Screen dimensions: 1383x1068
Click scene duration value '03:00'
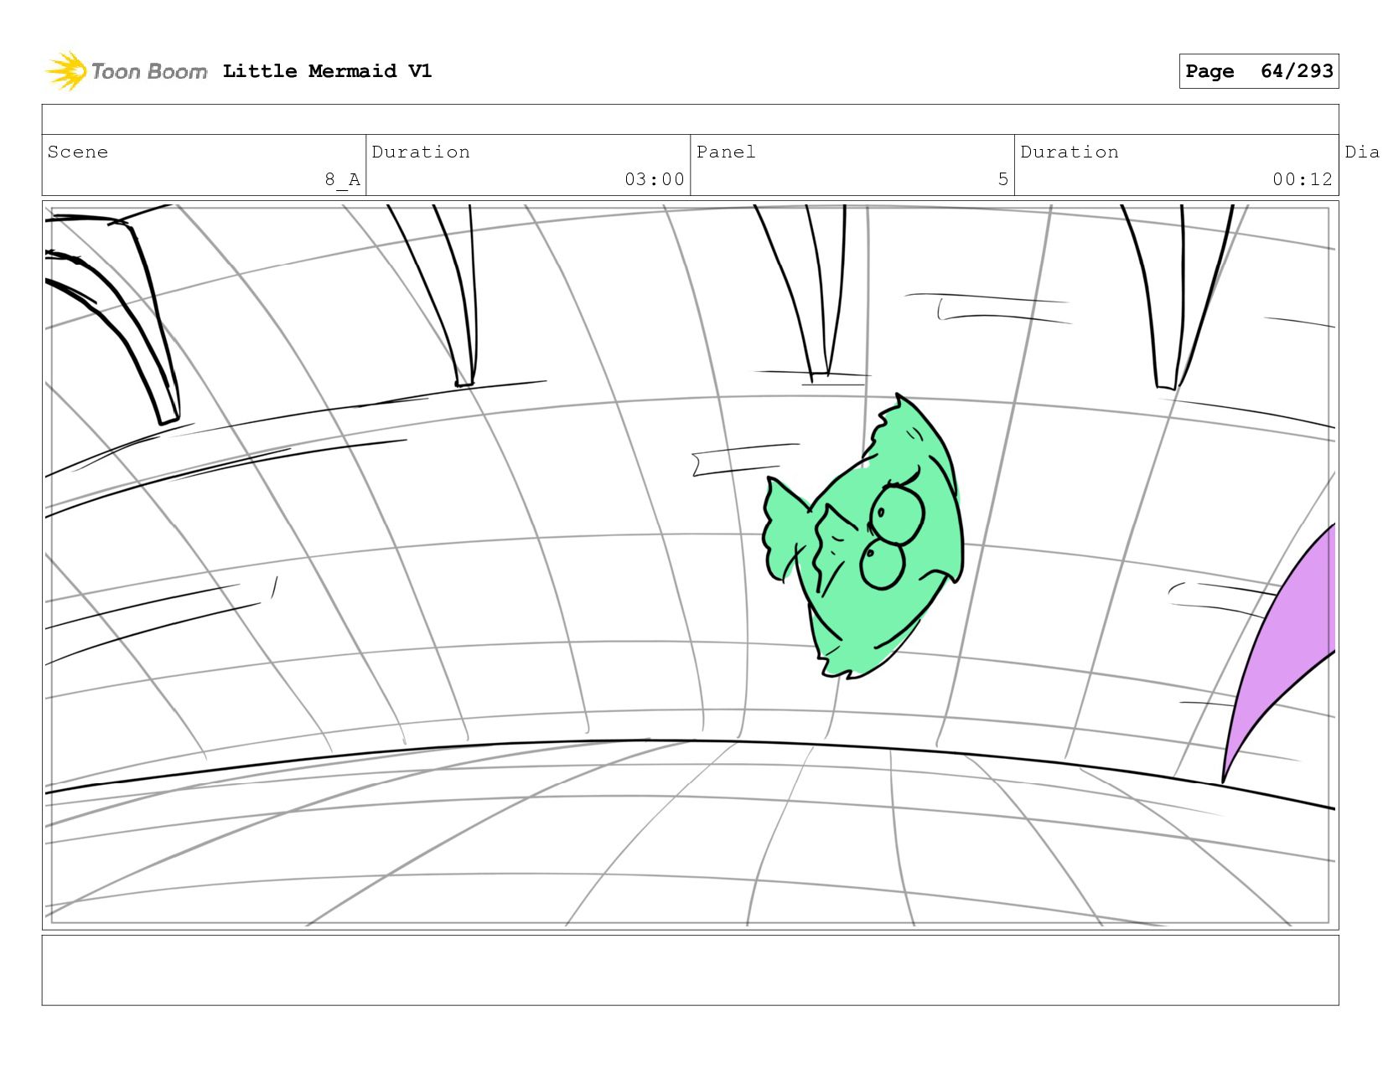point(655,179)
